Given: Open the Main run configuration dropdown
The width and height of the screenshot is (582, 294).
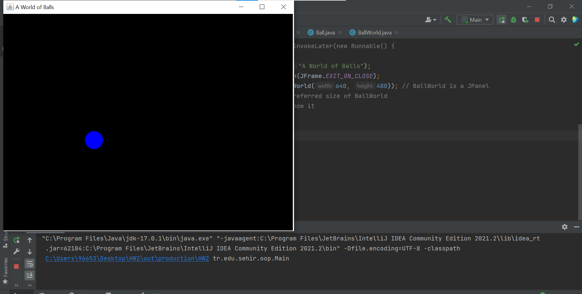Looking at the screenshot, I should coord(475,20).
